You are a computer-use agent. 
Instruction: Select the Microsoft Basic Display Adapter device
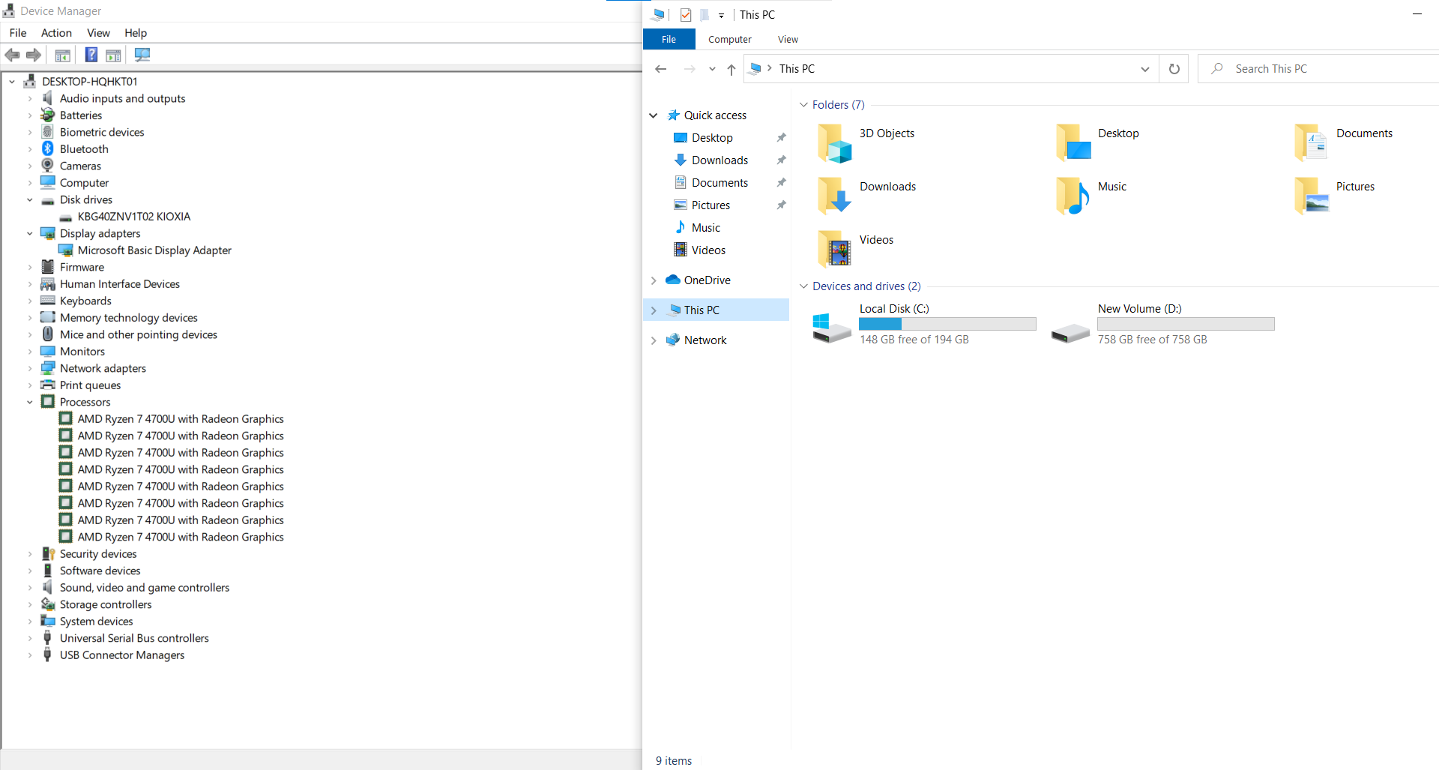154,250
